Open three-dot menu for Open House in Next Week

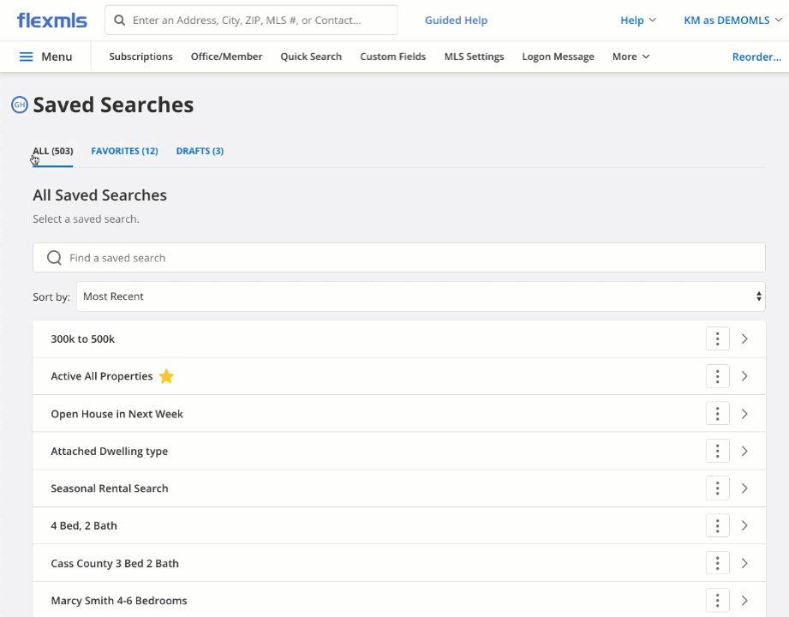717,414
